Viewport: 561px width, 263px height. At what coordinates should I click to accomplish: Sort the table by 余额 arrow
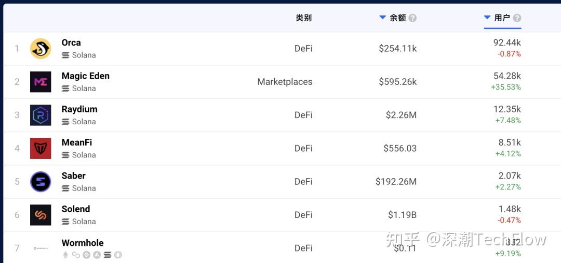click(383, 18)
